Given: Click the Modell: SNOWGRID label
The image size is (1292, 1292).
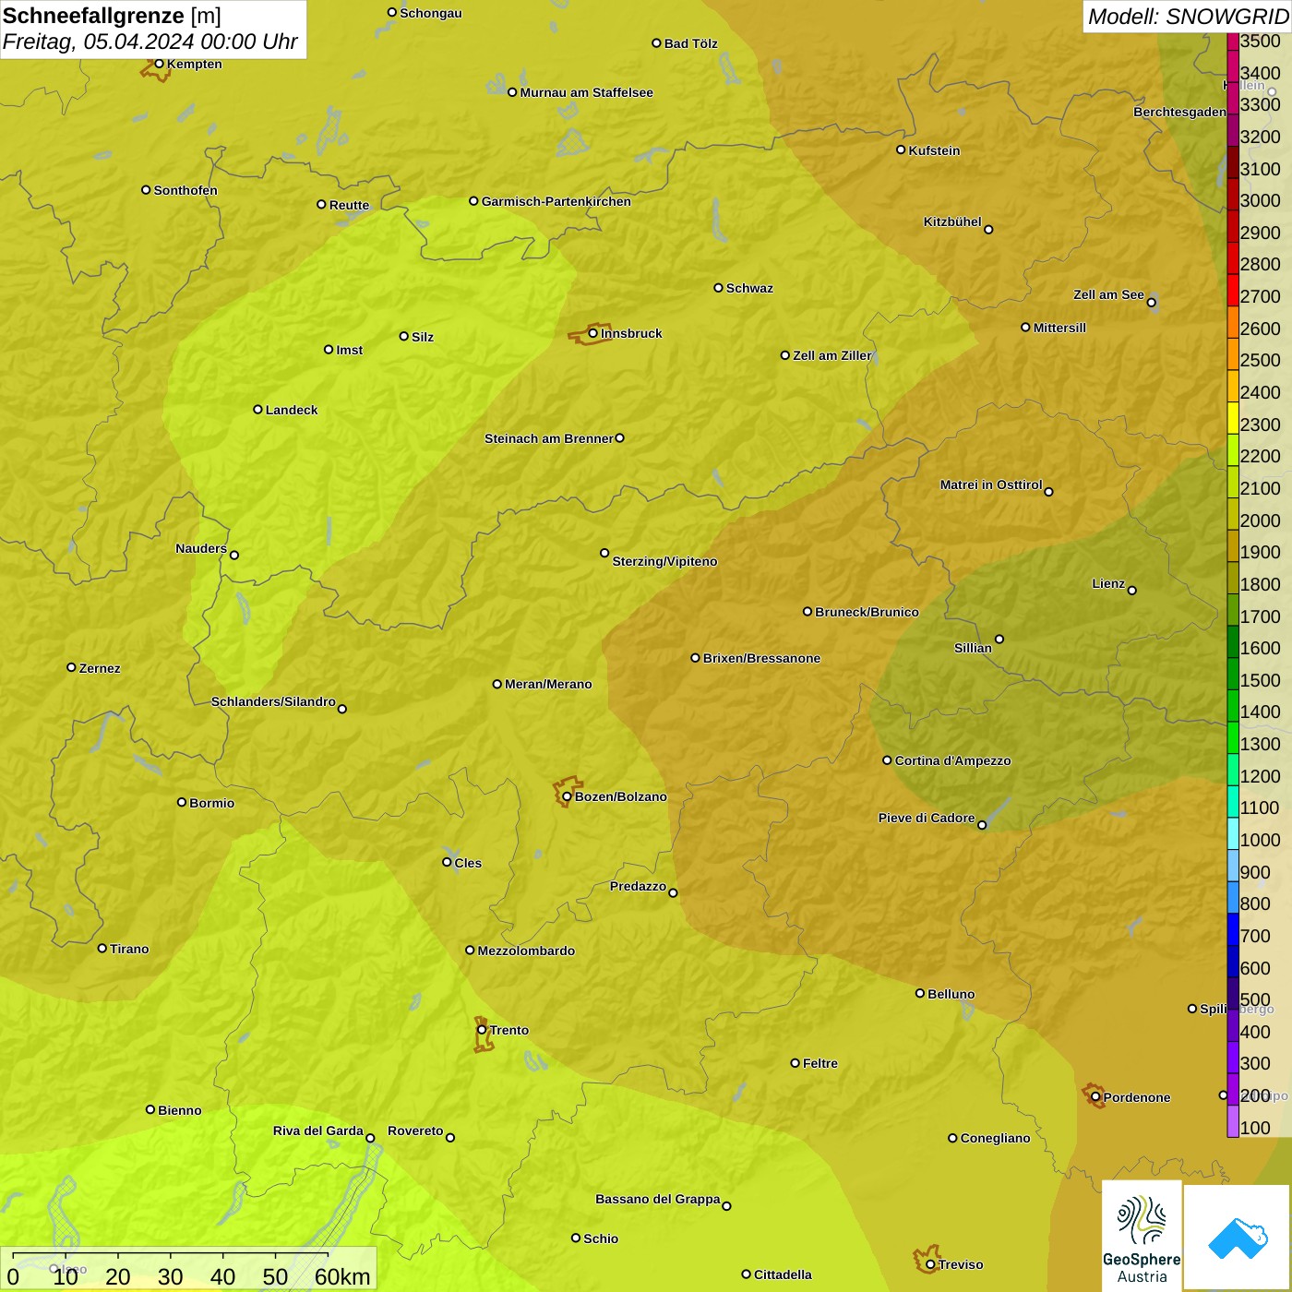Looking at the screenshot, I should click(1188, 17).
